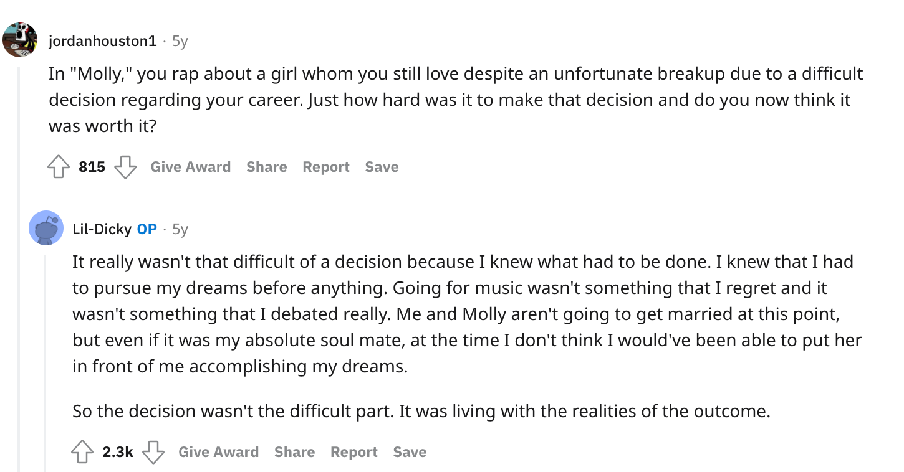Downvote Lil-Dicky's reply
The height and width of the screenshot is (472, 904).
[153, 452]
